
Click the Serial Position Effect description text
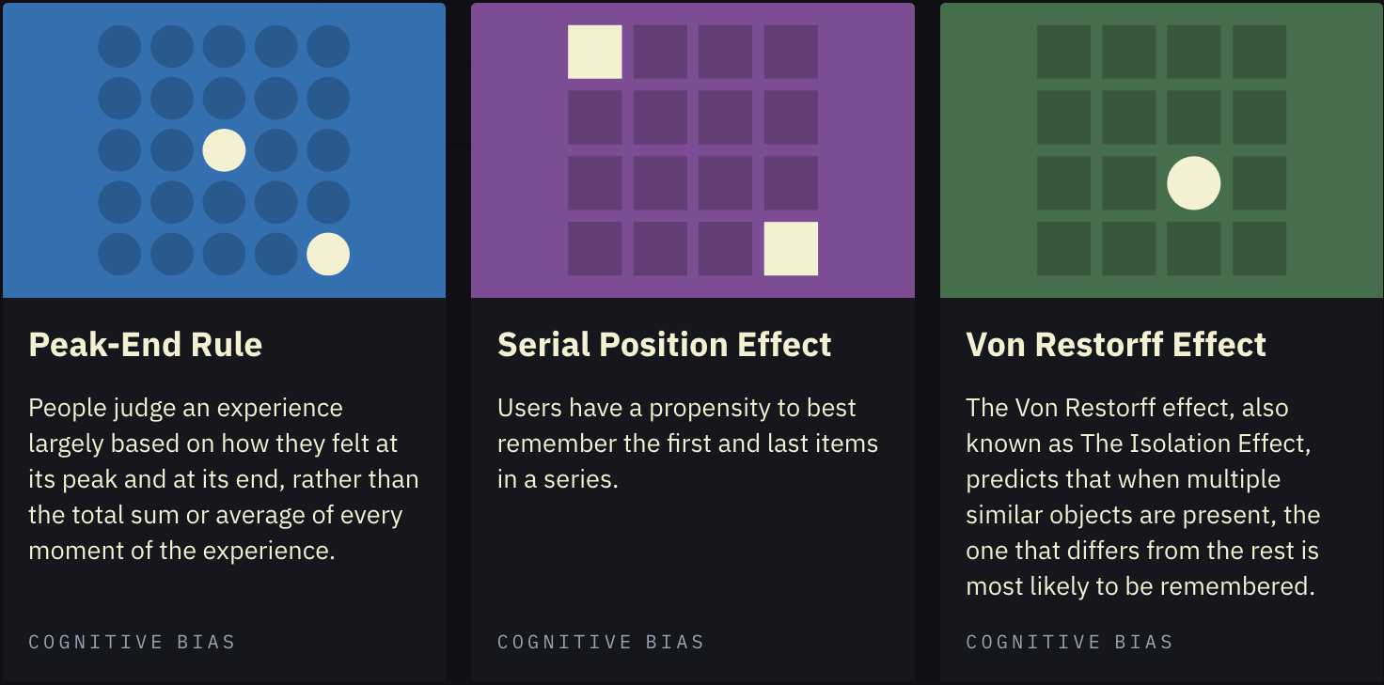coord(687,444)
